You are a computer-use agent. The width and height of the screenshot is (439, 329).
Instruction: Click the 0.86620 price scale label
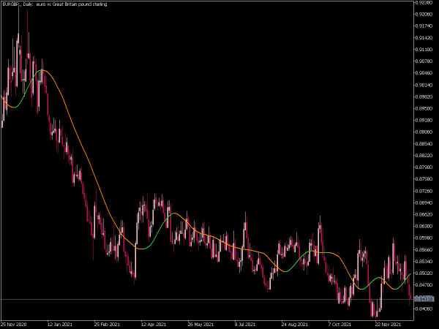click(424, 214)
